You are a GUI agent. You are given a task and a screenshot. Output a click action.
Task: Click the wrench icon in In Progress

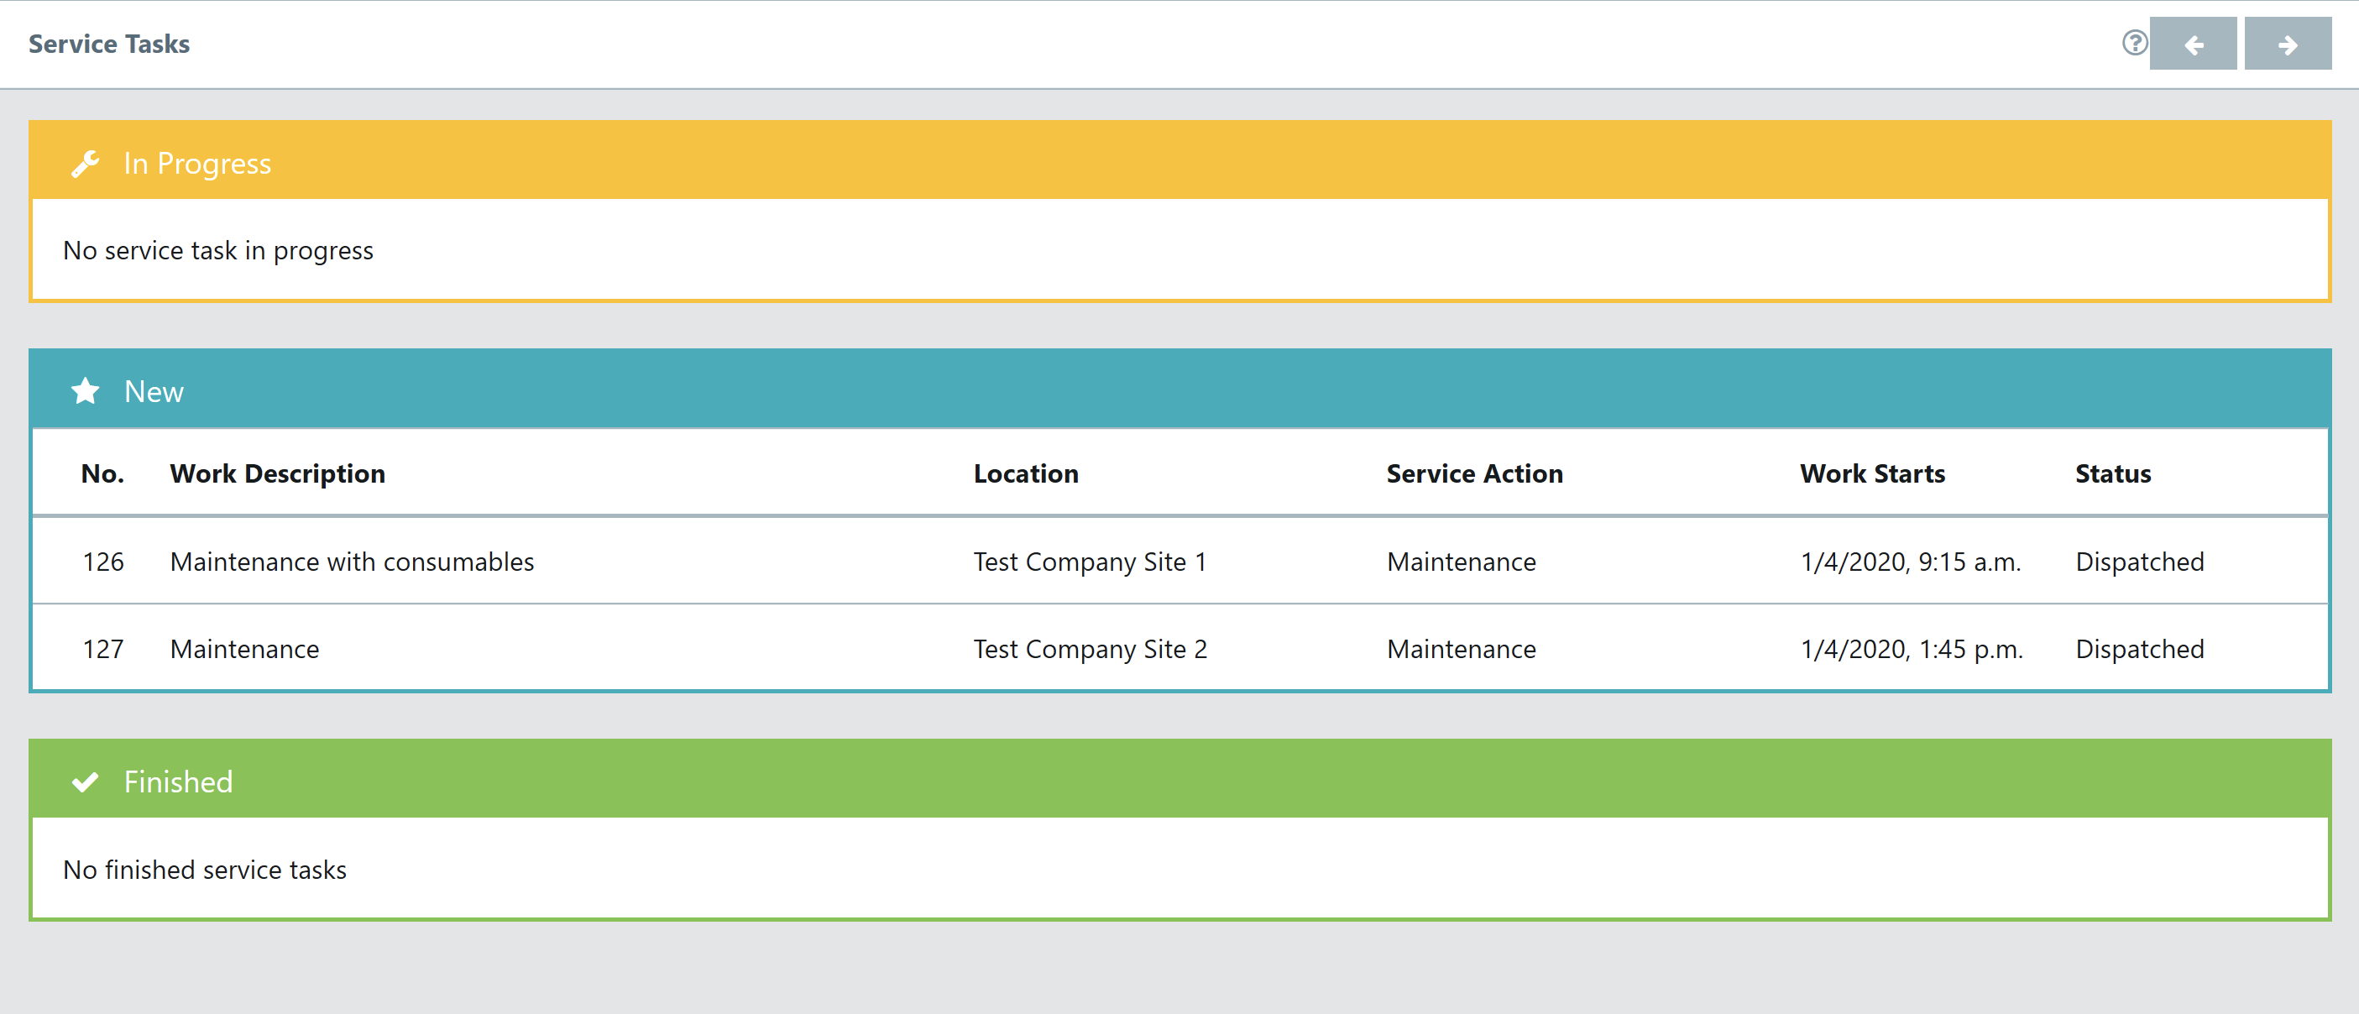85,163
